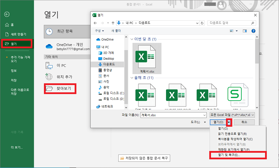Click 저장되지 않은 통합 문서 복구 button

click(144, 158)
